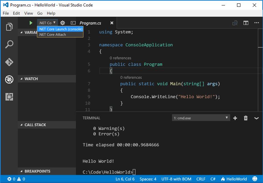Click the using keyword on line 1
The height and width of the screenshot is (183, 263).
(106, 32)
